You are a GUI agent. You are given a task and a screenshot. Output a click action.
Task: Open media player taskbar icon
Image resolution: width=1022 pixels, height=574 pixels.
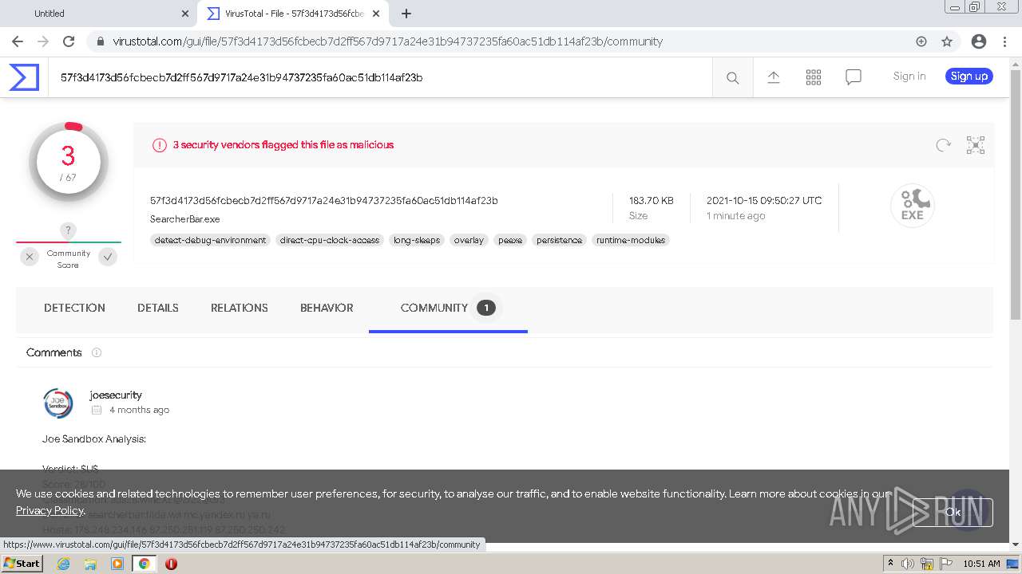117,564
